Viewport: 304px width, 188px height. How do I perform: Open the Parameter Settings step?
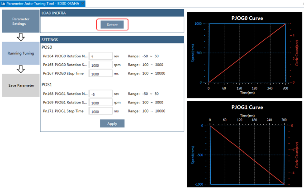tap(21, 21)
